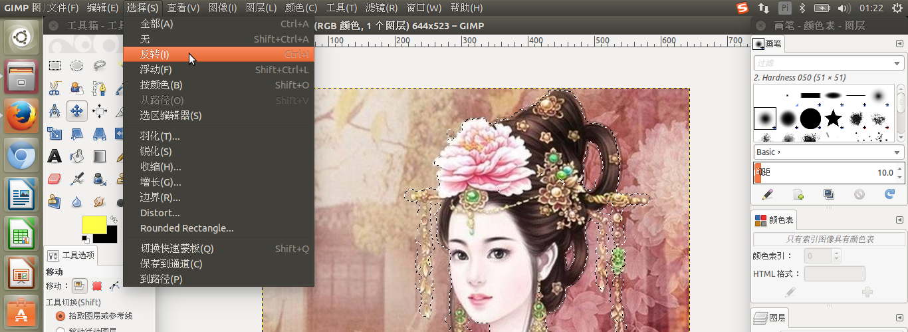Select the Smudge tool

coord(100,201)
